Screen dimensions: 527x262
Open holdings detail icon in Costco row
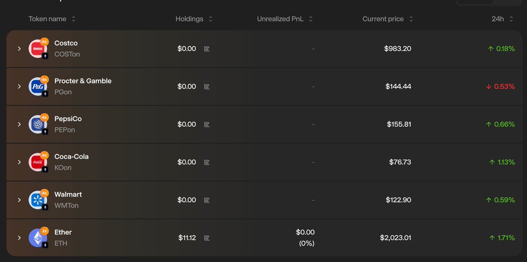(x=207, y=49)
